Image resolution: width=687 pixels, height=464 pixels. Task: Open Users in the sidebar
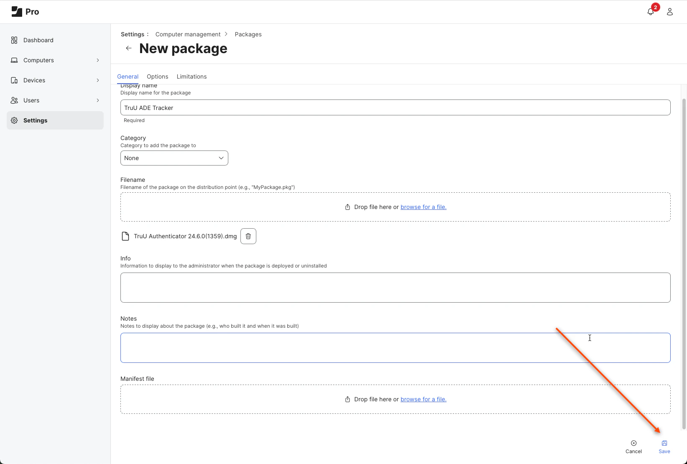point(55,100)
